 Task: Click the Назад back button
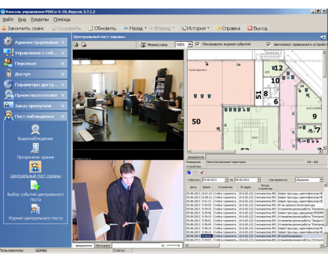point(133,28)
